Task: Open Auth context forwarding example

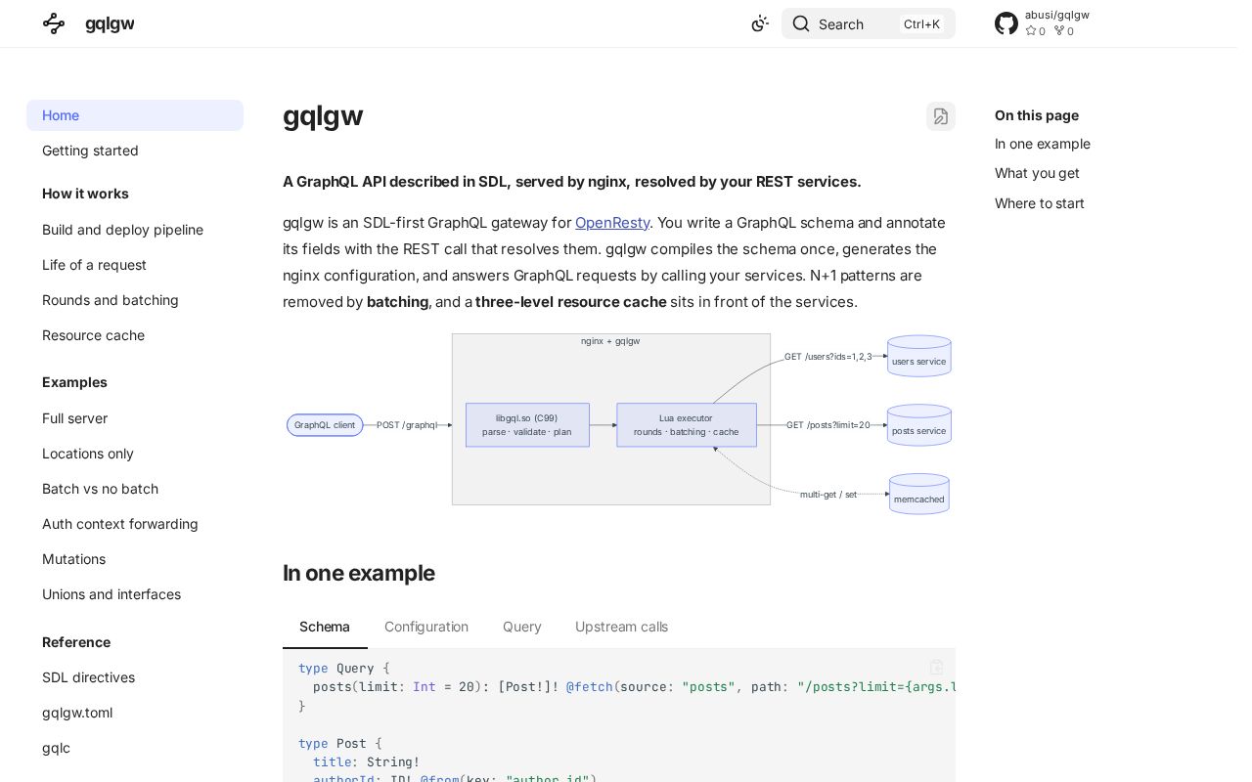Action: click(135, 524)
